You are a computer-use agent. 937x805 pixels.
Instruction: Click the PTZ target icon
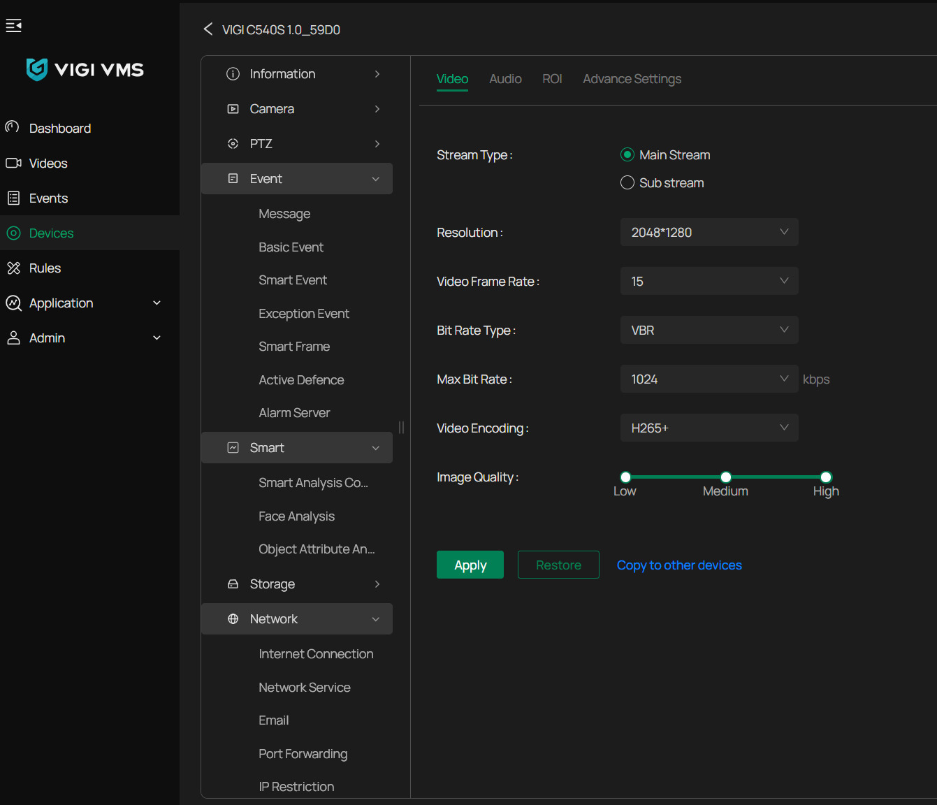(233, 144)
